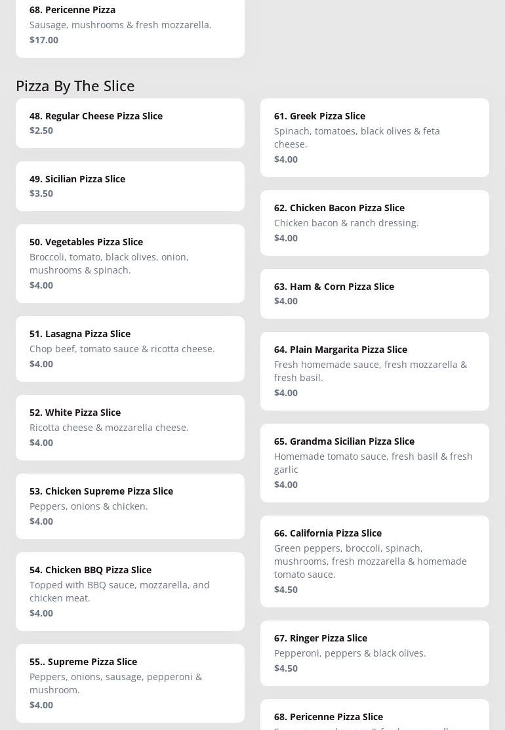
Task: Pick 63. Ham & Corn Pizza Slice
Action: (x=374, y=294)
